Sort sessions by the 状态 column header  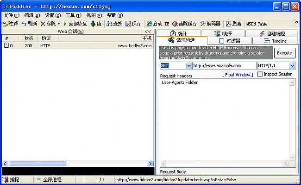(x=28, y=38)
